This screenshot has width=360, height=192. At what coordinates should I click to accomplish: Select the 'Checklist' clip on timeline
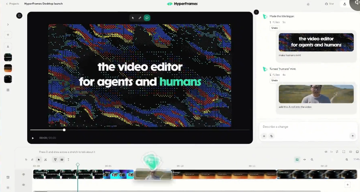[x=317, y=174]
